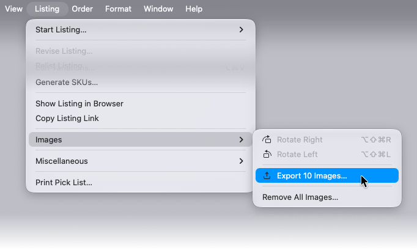Expand the Images submenu chevron
The image size is (417, 250).
point(241,139)
